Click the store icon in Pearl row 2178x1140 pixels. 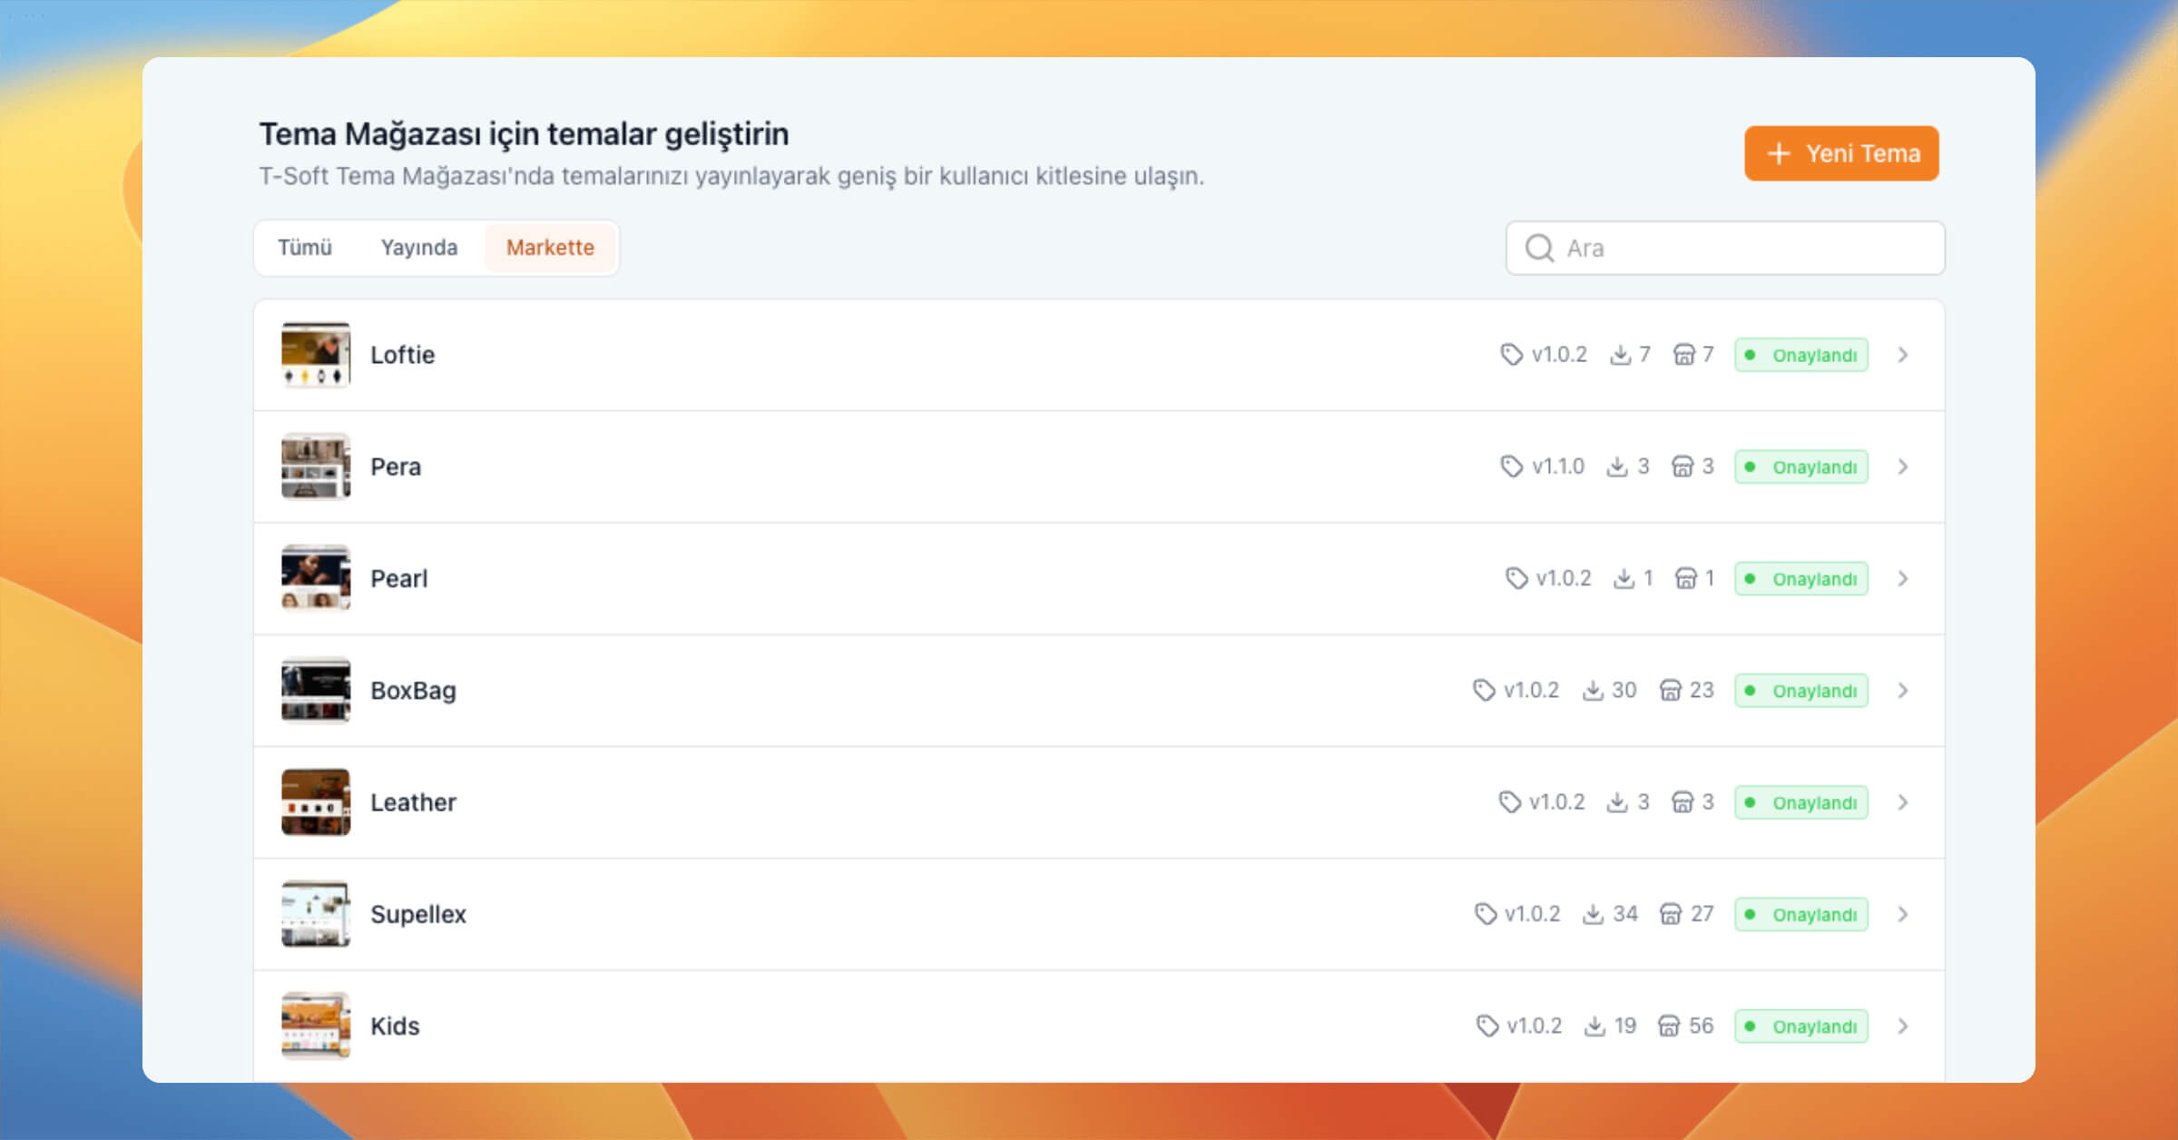tap(1686, 578)
